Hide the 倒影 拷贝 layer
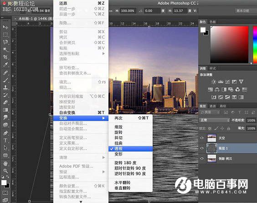The image size is (257, 203). point(202,158)
